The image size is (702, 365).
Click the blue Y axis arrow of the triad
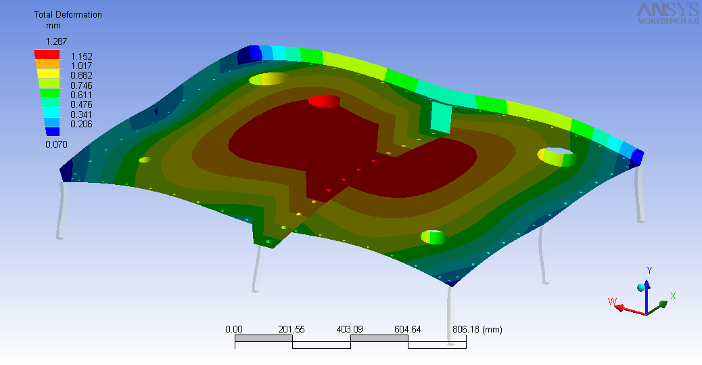point(647,296)
